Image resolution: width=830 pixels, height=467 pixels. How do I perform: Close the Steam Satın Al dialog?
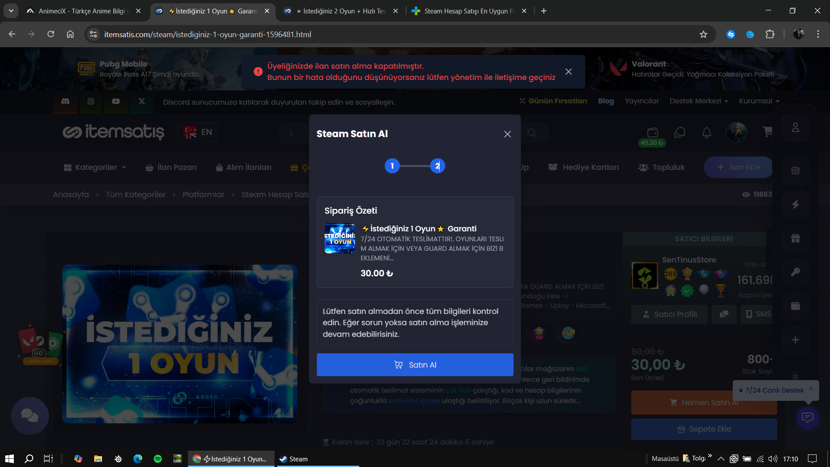[x=508, y=134]
